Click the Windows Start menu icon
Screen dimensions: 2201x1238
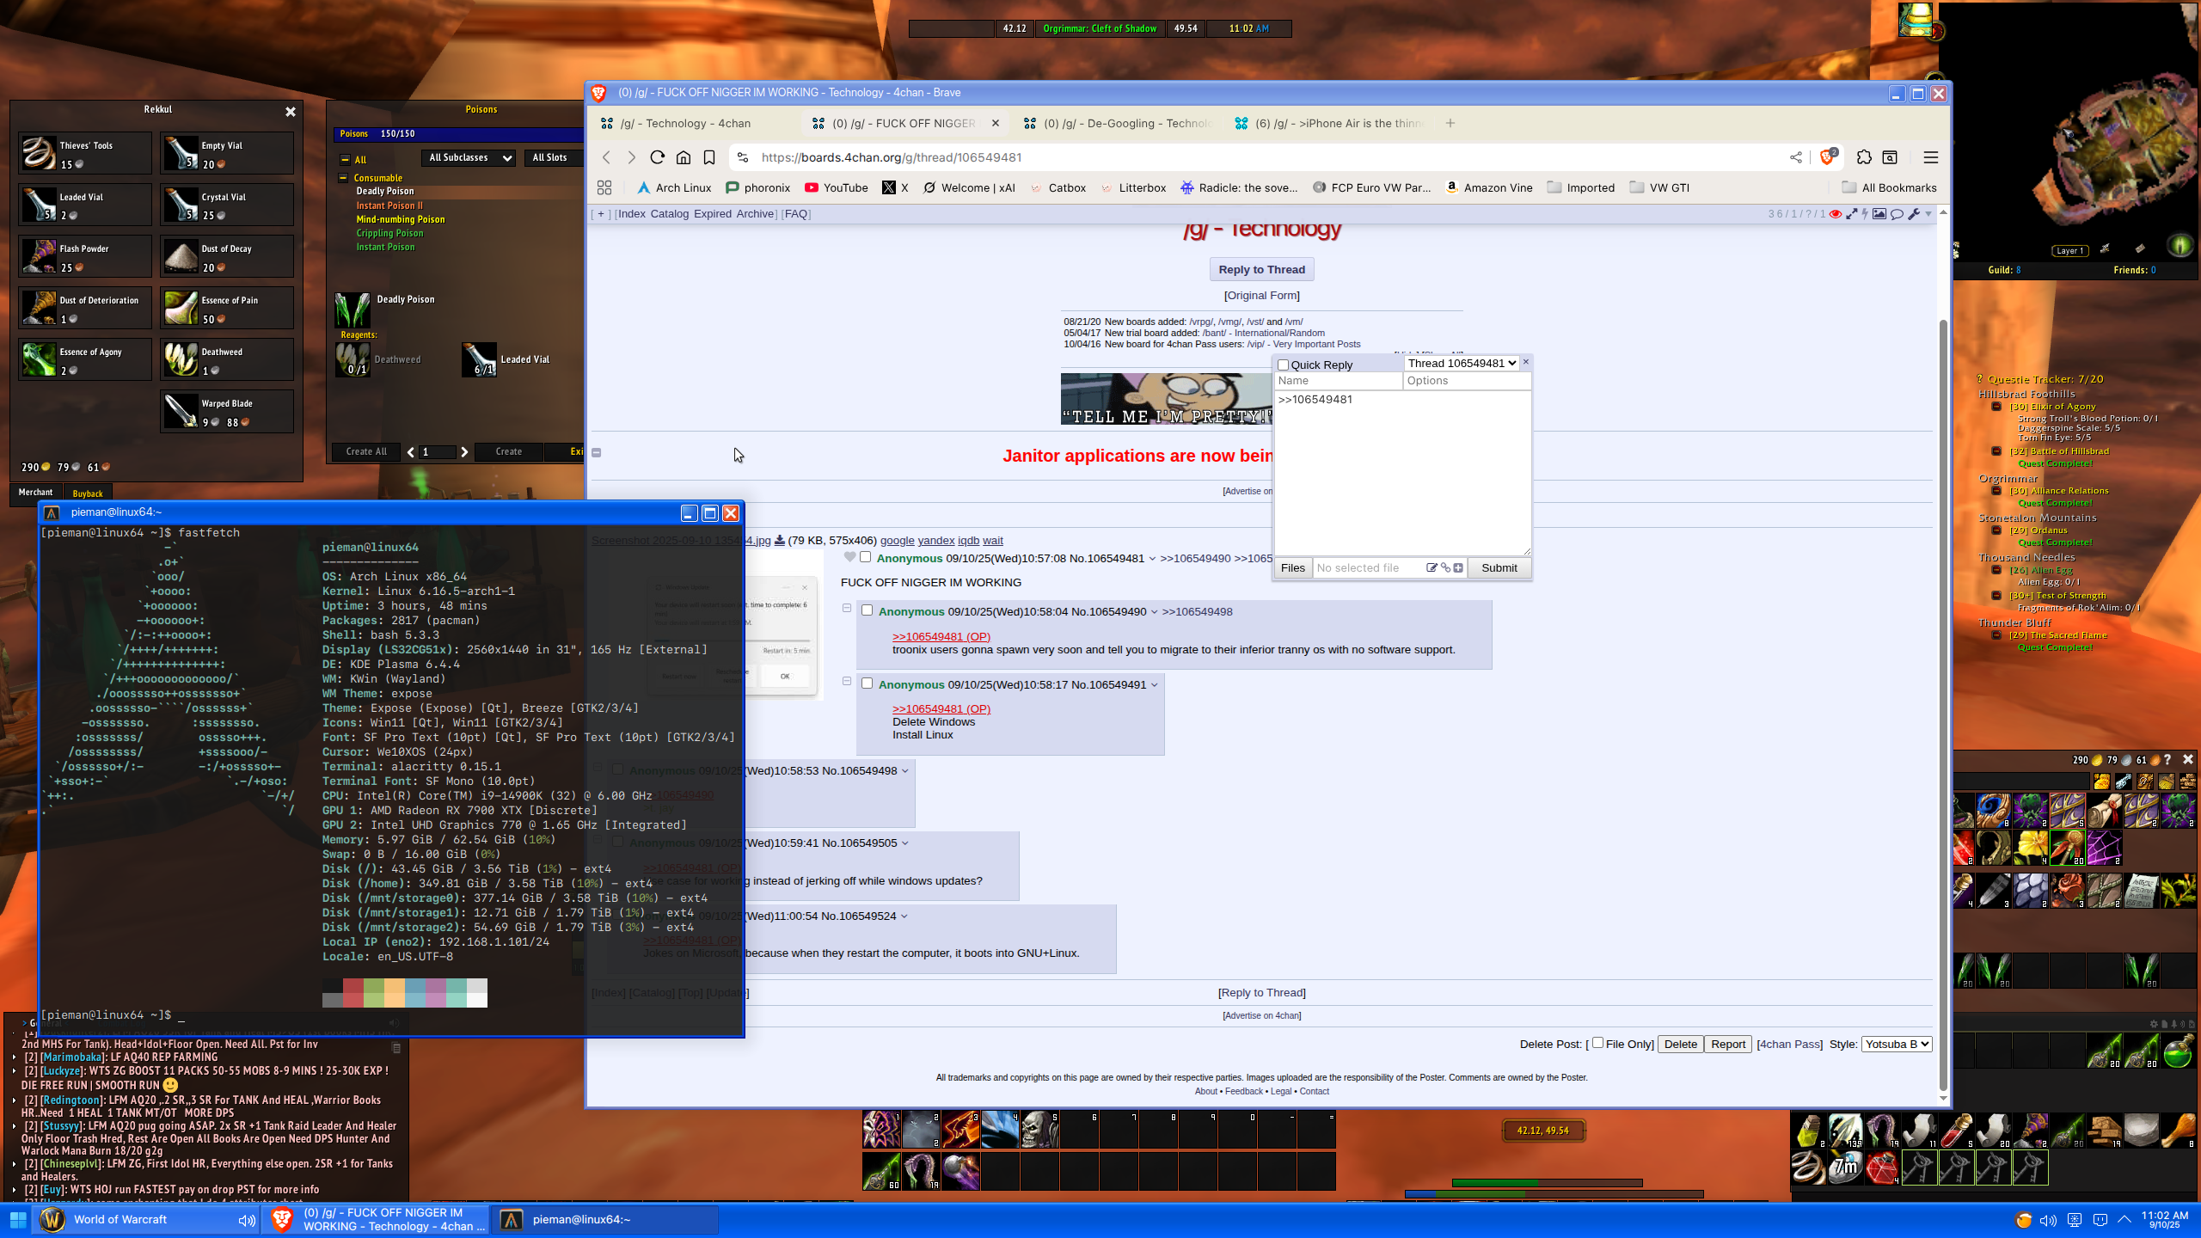pos(17,1219)
